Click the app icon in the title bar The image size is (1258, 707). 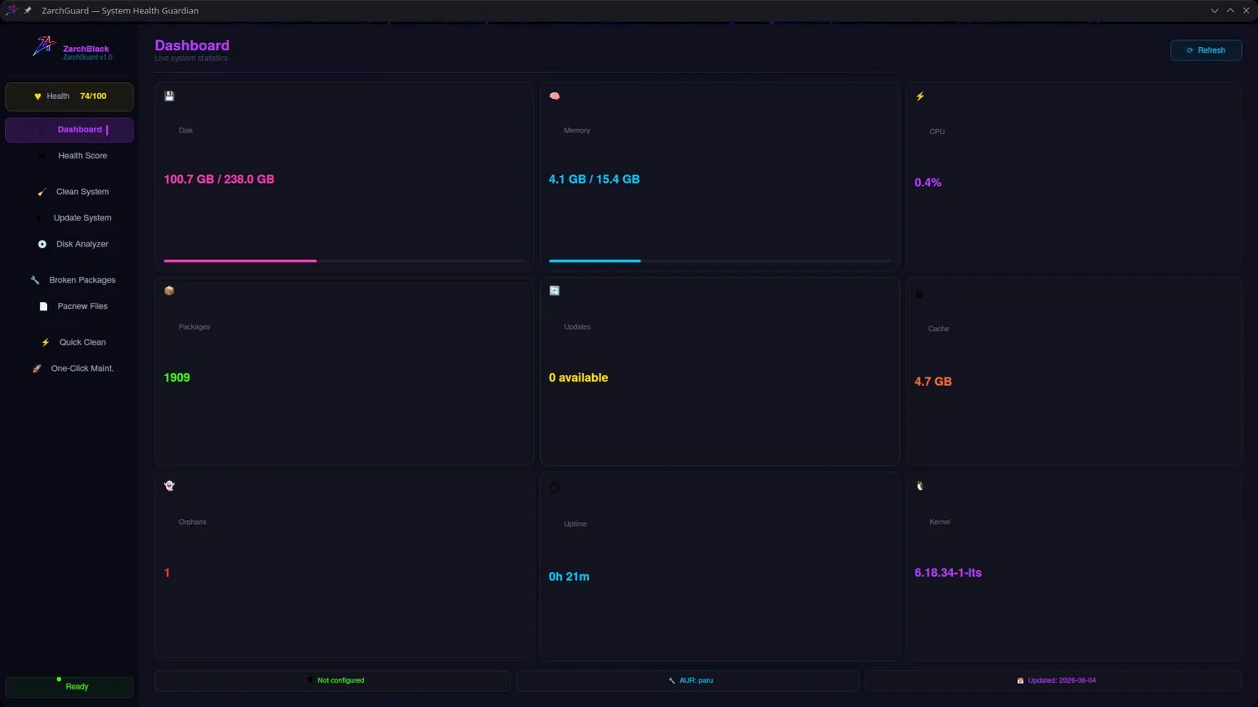[12, 10]
